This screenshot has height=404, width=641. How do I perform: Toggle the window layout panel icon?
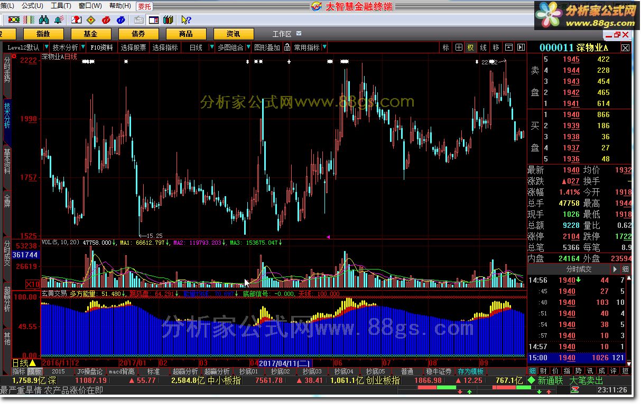(154, 20)
